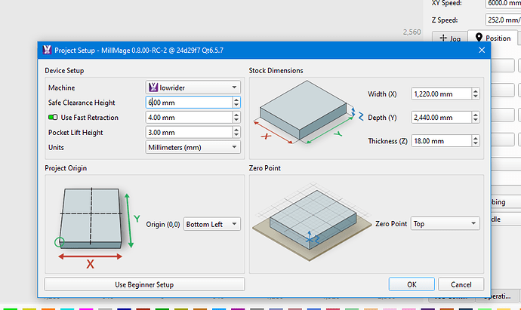Click the lowrider machine icon in dropdown
521x310 pixels.
153,87
